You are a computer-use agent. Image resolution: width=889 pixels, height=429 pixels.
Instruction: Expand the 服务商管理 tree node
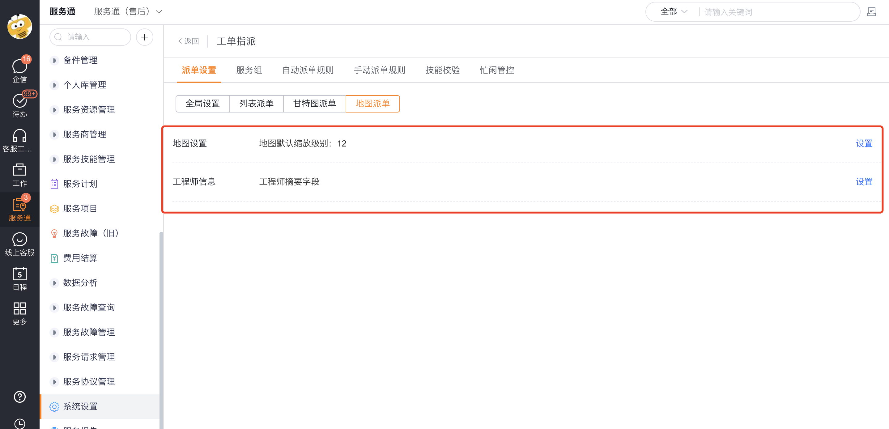click(54, 134)
